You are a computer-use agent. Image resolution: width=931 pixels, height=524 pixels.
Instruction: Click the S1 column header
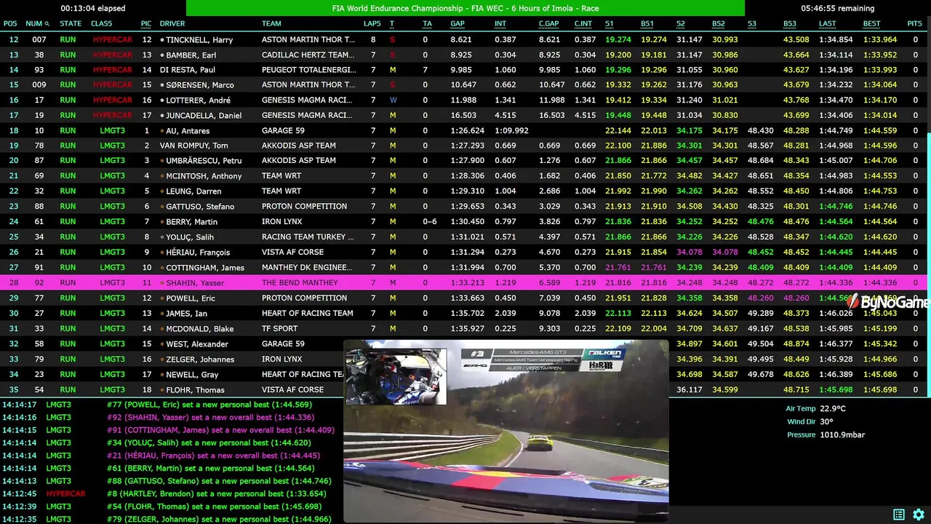610,24
